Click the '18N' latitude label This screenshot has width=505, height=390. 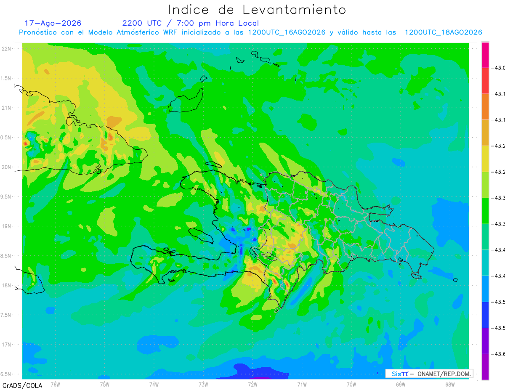pyautogui.click(x=6, y=285)
